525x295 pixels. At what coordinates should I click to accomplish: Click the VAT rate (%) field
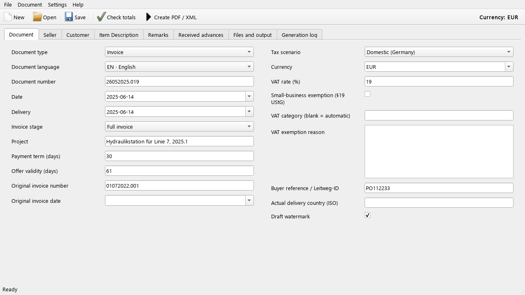pyautogui.click(x=439, y=82)
